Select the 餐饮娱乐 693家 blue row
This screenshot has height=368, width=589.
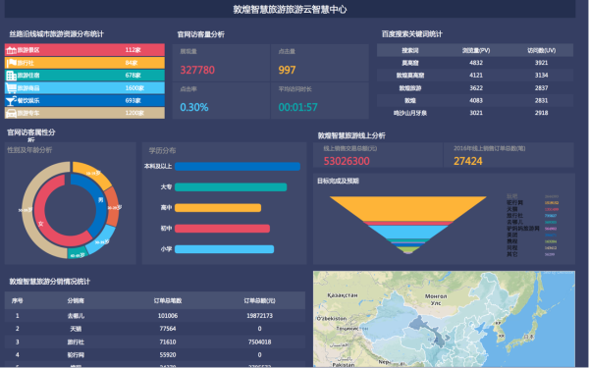tap(84, 100)
